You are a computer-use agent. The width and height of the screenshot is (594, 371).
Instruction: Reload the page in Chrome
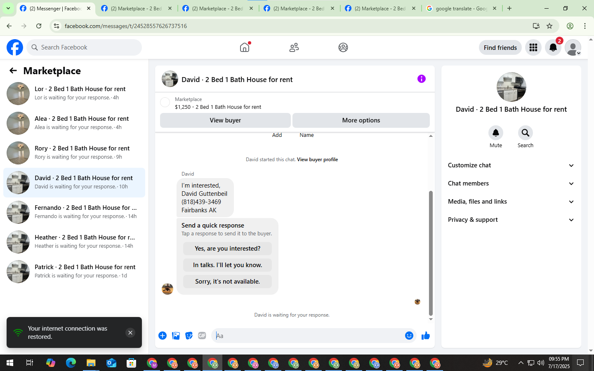[39, 26]
